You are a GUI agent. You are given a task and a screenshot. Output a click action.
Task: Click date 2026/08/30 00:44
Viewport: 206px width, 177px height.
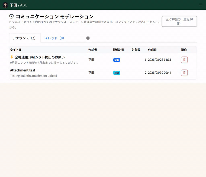tap(159, 73)
